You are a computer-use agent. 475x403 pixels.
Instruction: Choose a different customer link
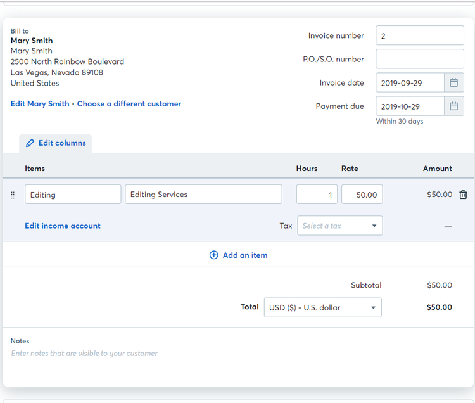pyautogui.click(x=129, y=104)
